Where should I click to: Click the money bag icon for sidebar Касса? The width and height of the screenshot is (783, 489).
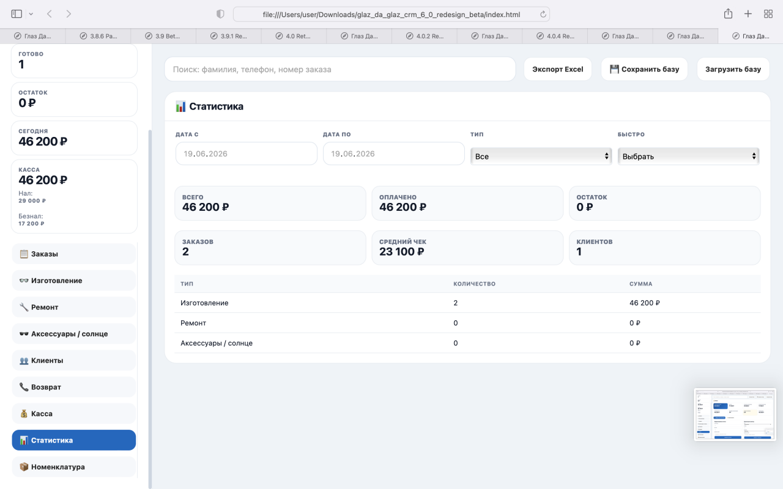click(x=24, y=414)
